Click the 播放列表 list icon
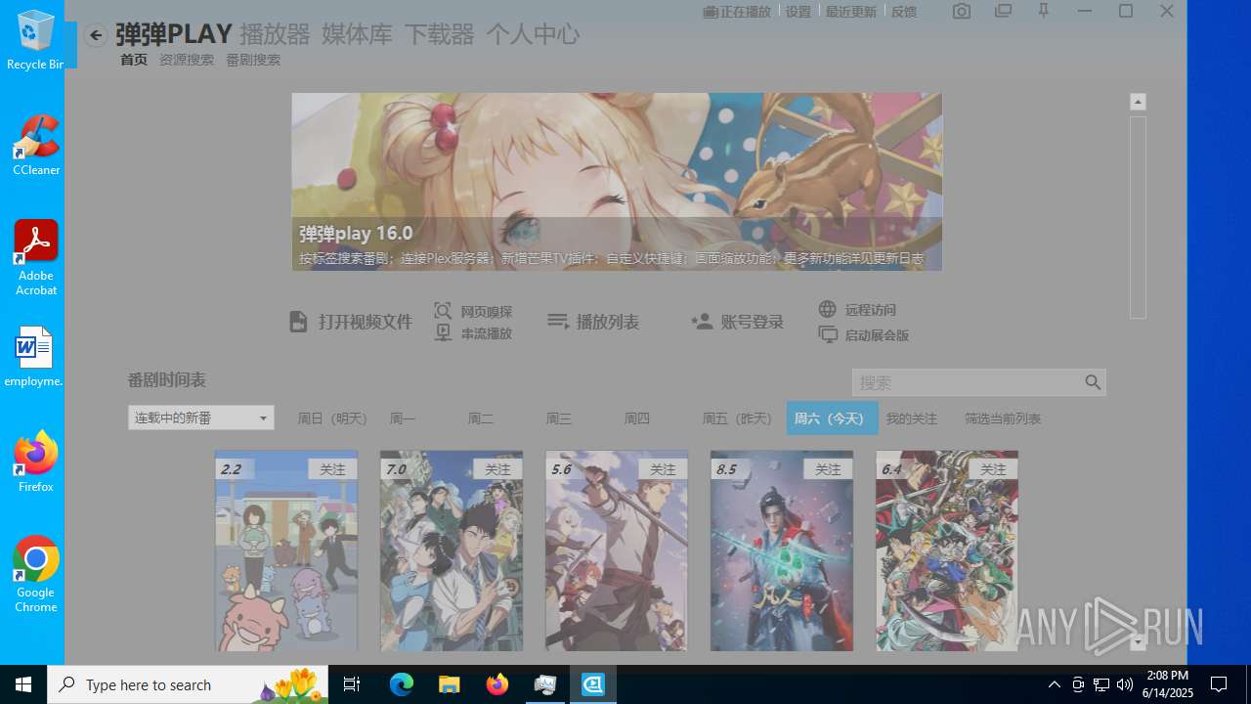Viewport: 1251px width, 704px height. pos(558,322)
